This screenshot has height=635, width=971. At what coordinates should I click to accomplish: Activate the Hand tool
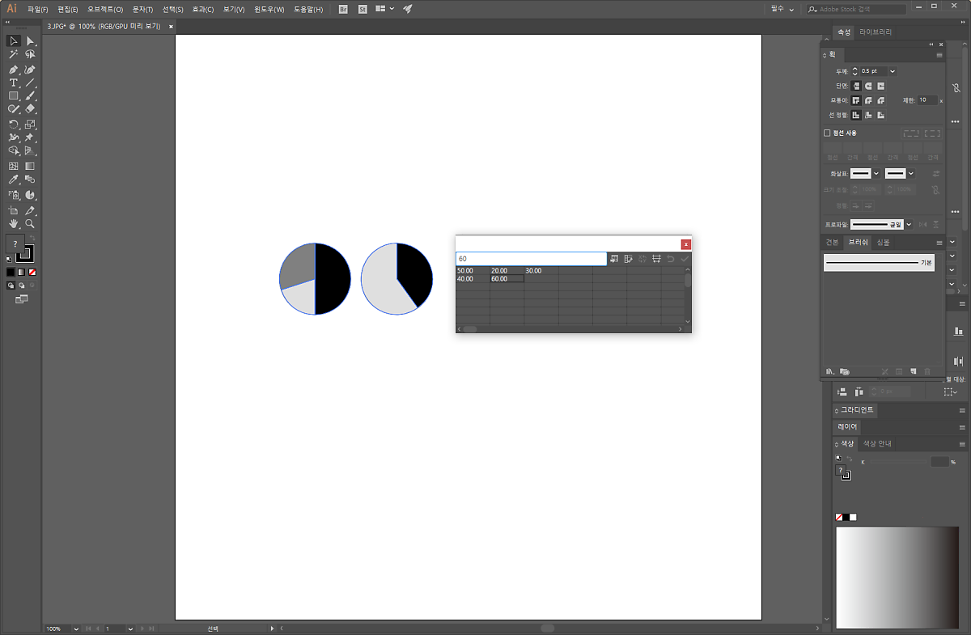(x=14, y=224)
